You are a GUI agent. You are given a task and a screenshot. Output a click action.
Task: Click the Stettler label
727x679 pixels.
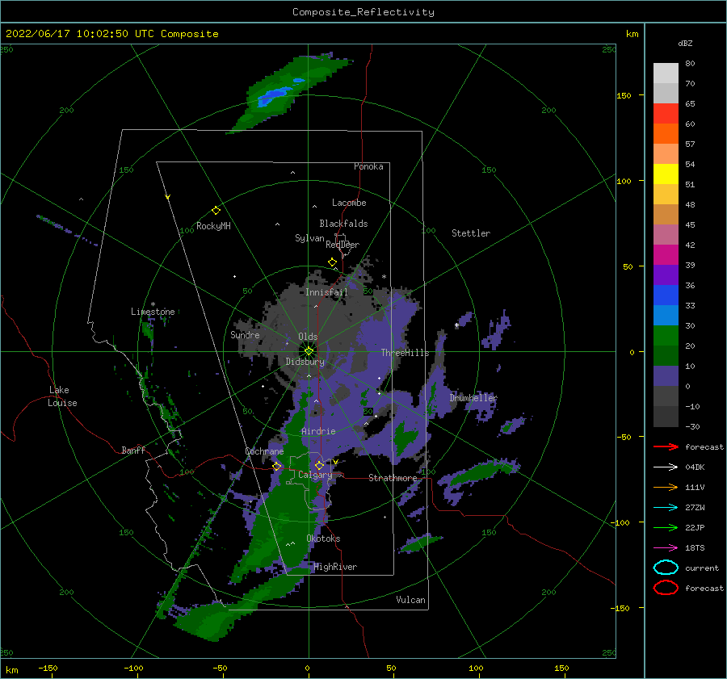coord(471,233)
